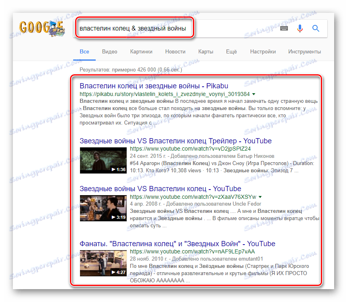
Task: Switch to the Картинки tab
Action: click(141, 52)
